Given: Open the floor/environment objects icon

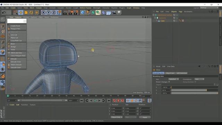Looking at the screenshot, I should [x=109, y=12].
